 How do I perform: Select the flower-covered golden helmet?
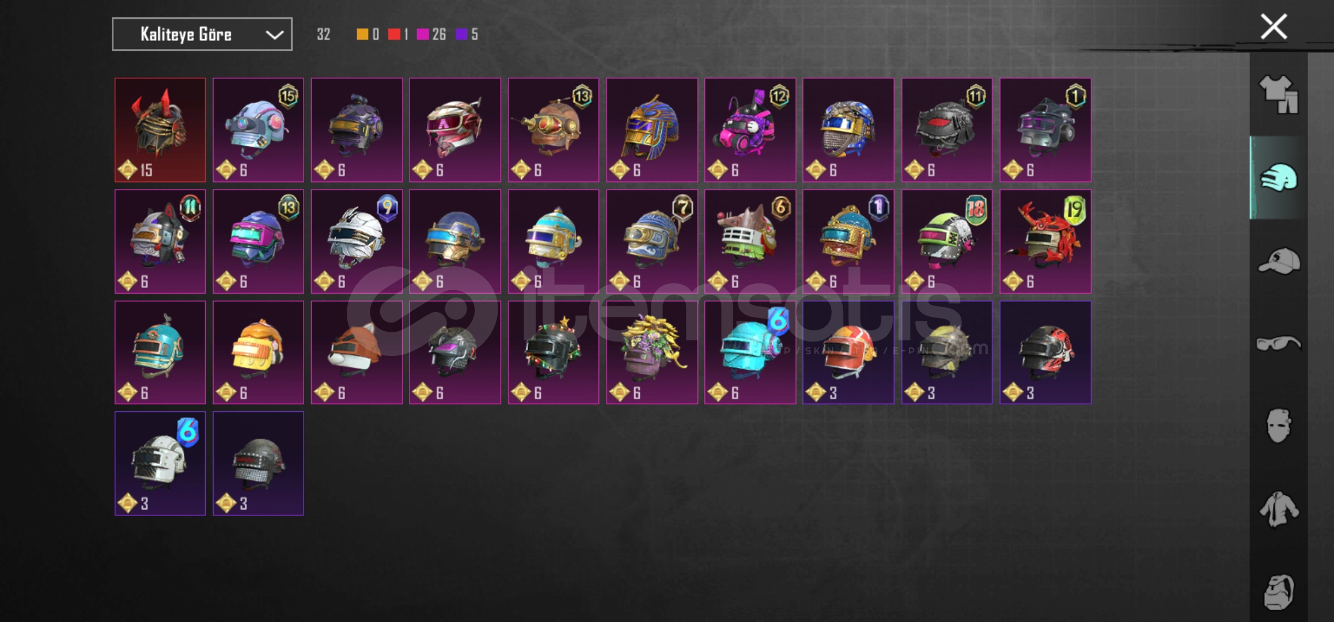click(x=652, y=352)
